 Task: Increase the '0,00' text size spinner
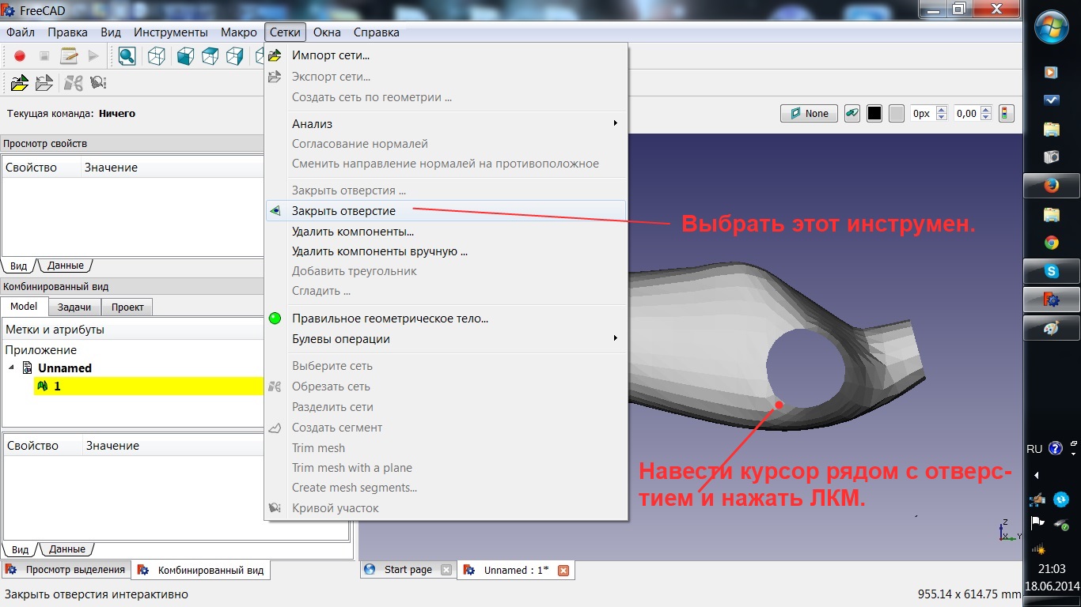(985, 110)
